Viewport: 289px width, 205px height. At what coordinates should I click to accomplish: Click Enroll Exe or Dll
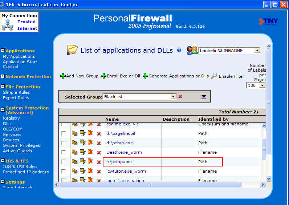(x=121, y=76)
